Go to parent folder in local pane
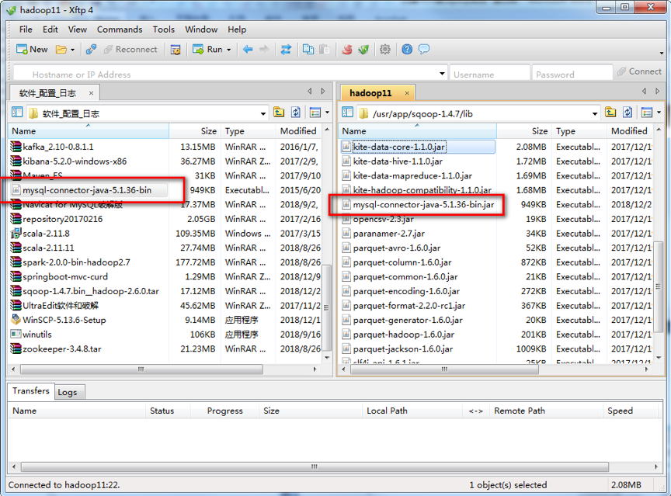 tap(279, 113)
